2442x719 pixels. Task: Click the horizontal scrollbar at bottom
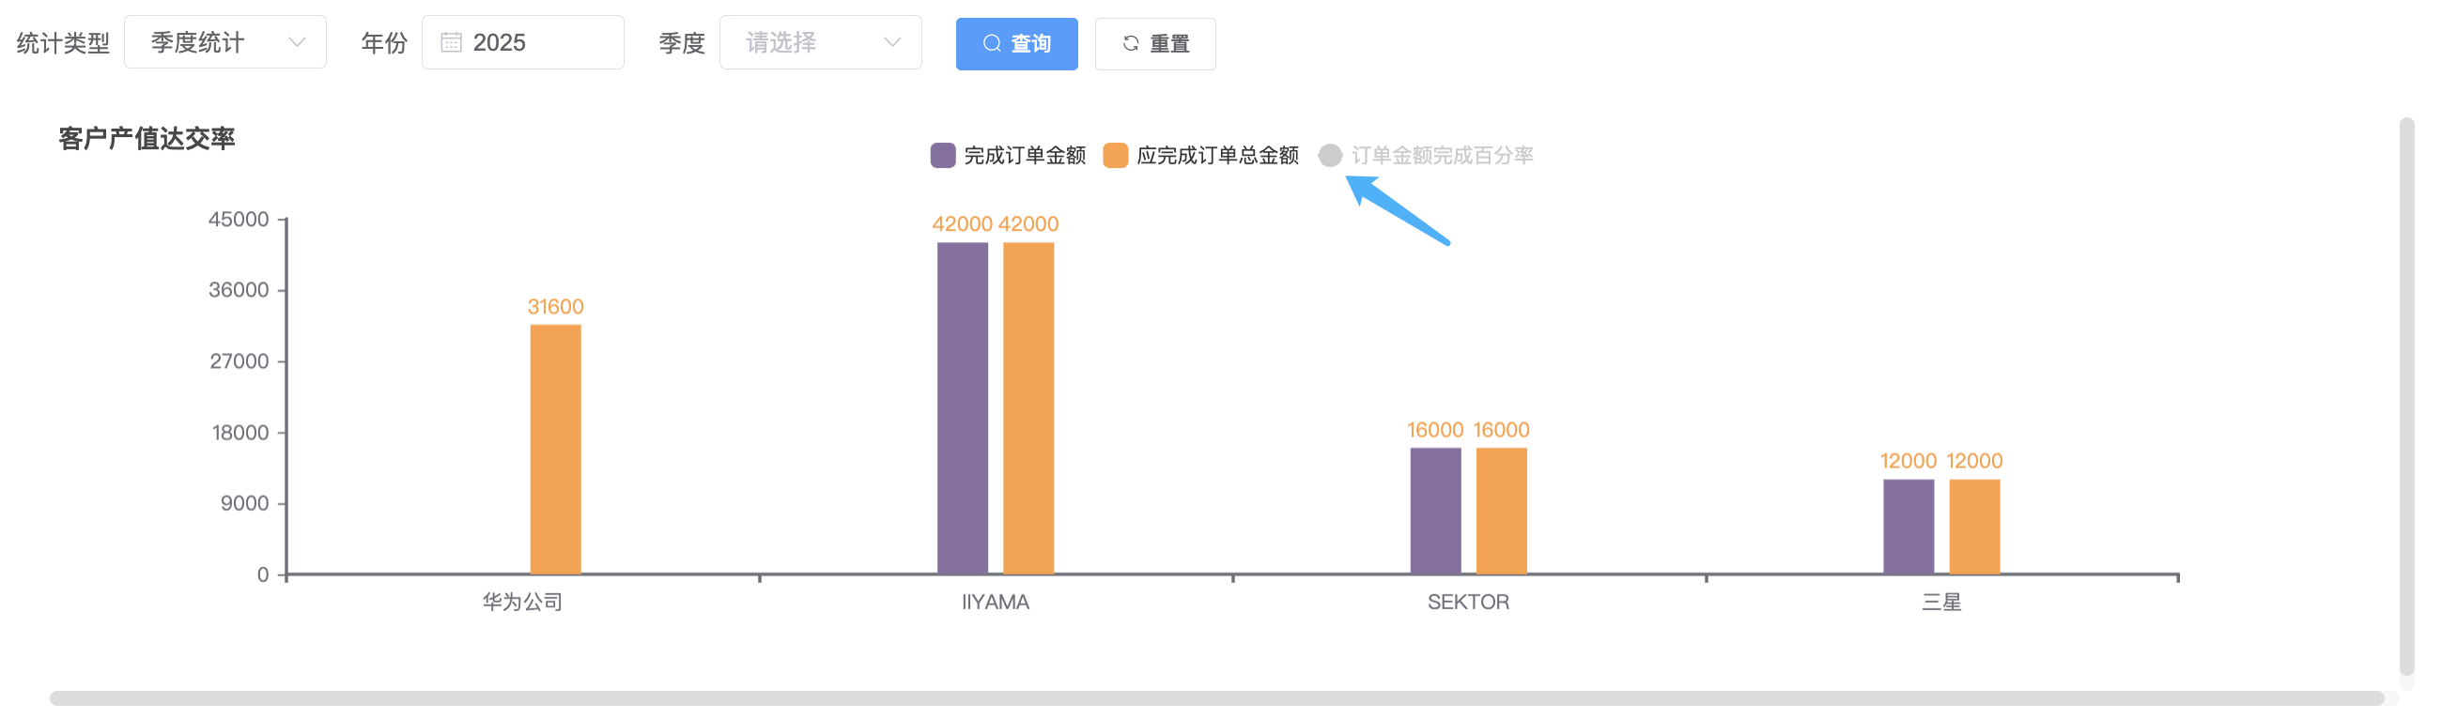point(1215,698)
